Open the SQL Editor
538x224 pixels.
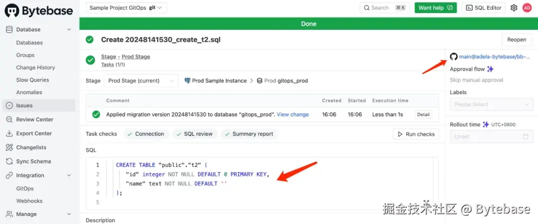coord(484,8)
